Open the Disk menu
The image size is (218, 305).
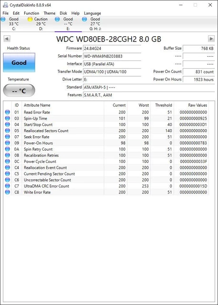pyautogui.click(x=63, y=13)
